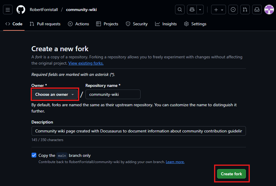
Task: Edit the Repository name field
Action: (113, 94)
